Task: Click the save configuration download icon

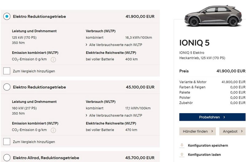Action: pos(182,145)
